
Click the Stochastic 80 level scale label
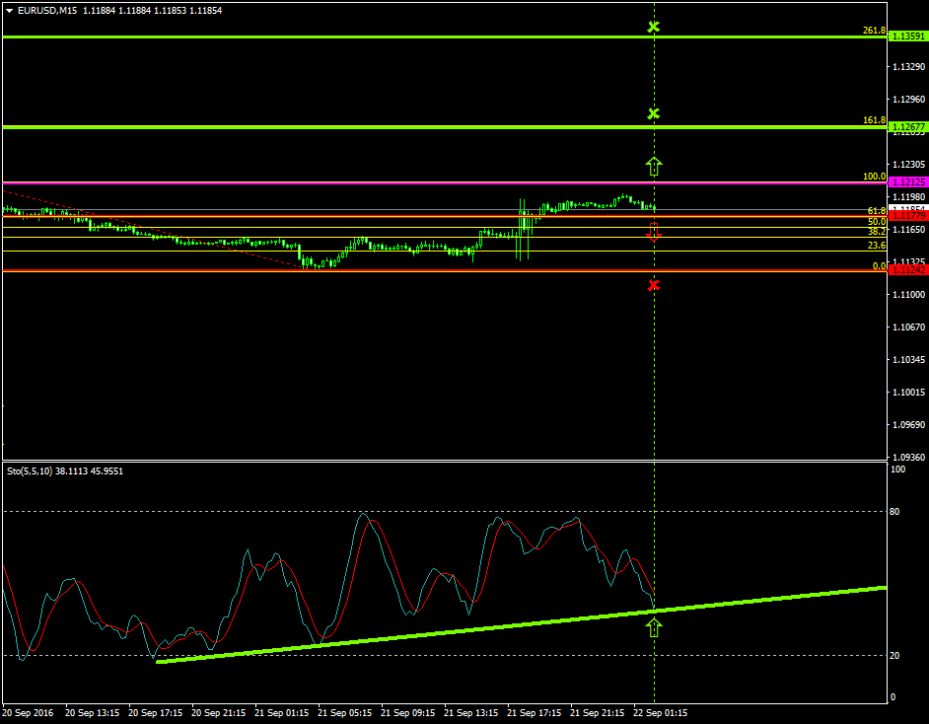coord(896,511)
